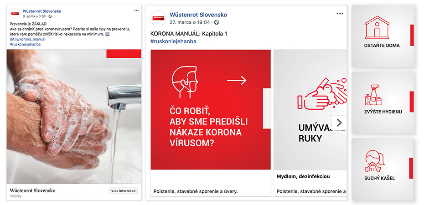Click the Viac informácií button
Viewport: 424px width, 205px height.
click(x=123, y=191)
